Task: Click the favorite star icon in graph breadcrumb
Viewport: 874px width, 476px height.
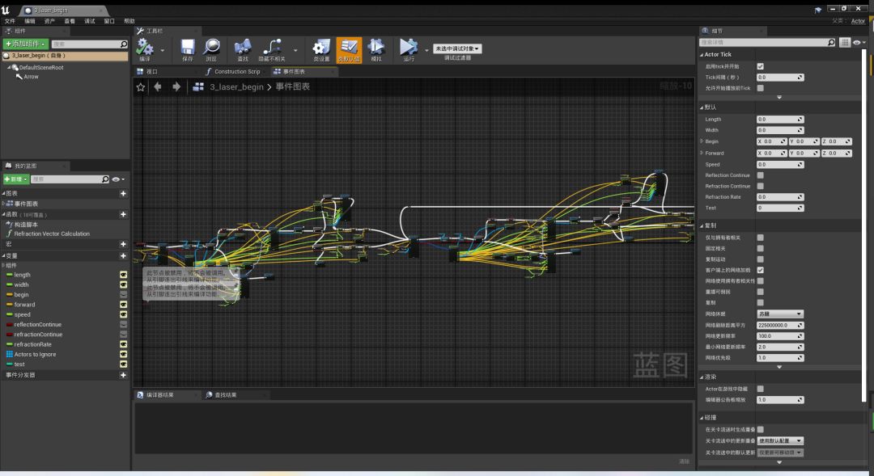Action: coord(141,86)
